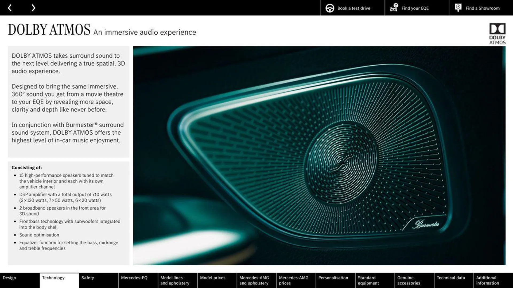This screenshot has height=288, width=513.
Task: Go to the previous page arrow
Action: [x=10, y=8]
